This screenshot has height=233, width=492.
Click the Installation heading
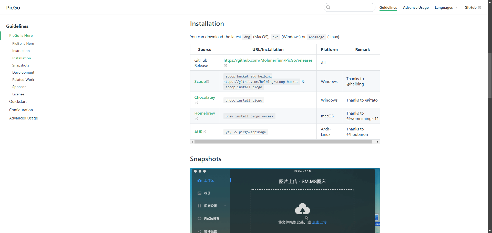[x=207, y=24]
